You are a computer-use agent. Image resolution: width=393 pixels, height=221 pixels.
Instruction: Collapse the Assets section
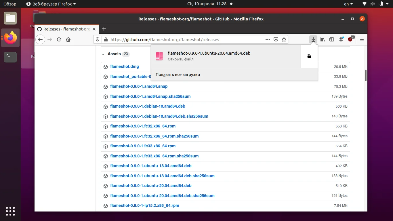[103, 54]
